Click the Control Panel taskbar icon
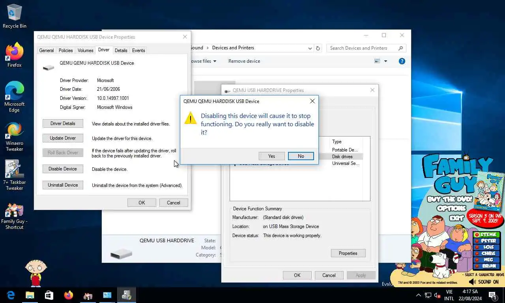The image size is (505, 303). click(107, 295)
